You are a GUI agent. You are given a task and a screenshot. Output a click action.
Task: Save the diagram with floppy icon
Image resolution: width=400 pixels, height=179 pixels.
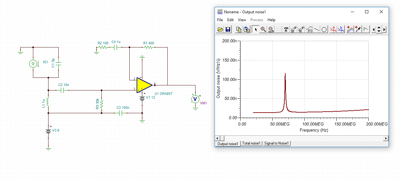(x=228, y=29)
